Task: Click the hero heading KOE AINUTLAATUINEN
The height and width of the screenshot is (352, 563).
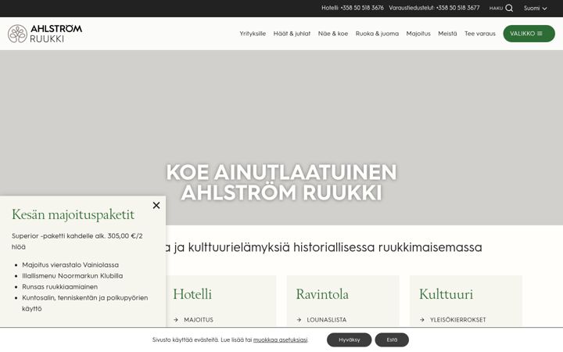Action: (281, 182)
